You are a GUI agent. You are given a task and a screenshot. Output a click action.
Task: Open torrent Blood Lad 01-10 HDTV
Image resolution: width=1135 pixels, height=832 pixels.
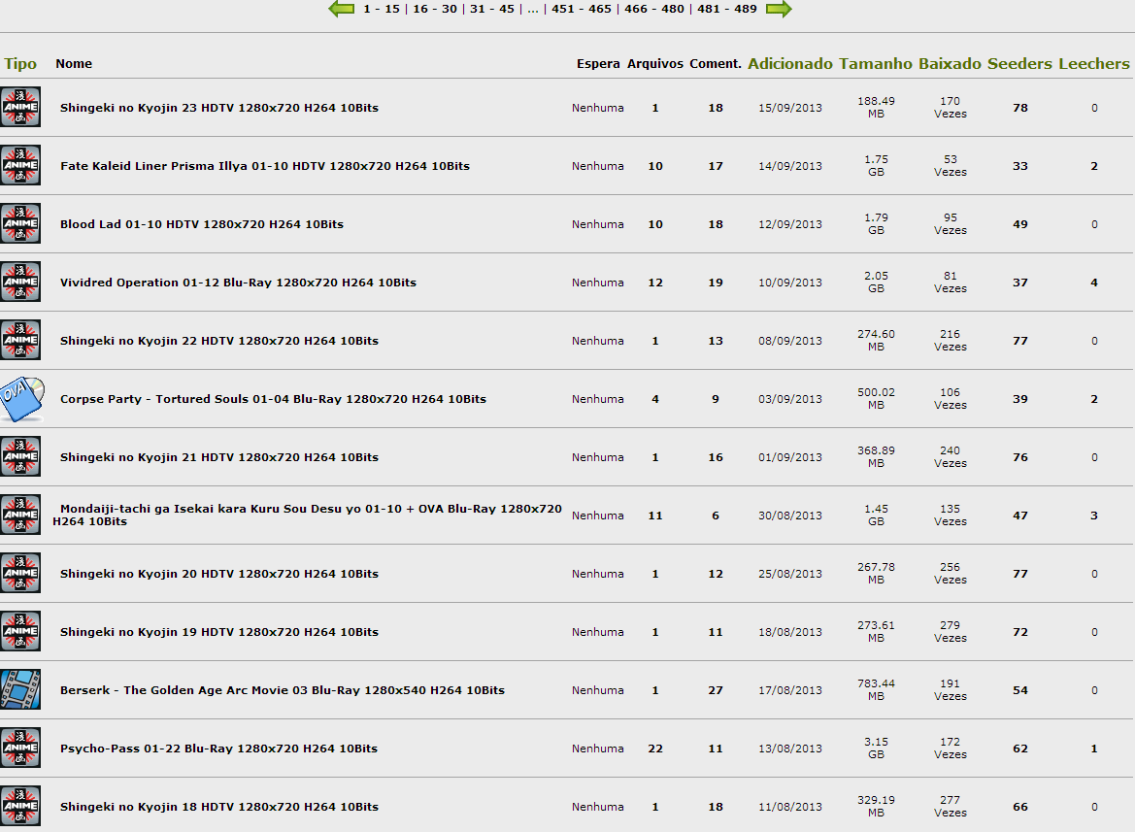(x=202, y=224)
